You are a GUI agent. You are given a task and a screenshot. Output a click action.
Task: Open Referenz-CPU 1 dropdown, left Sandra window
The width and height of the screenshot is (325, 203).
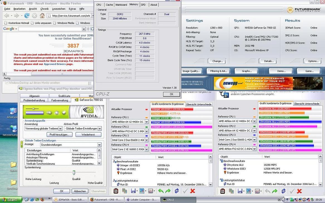[x=146, y=122]
